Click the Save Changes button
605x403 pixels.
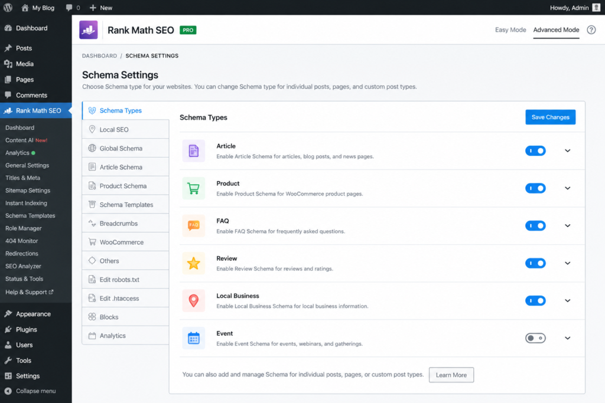[550, 117]
